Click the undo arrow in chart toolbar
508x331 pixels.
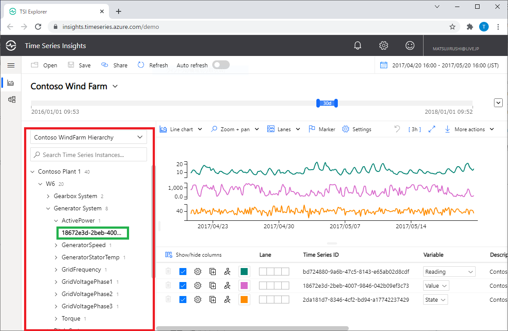click(x=397, y=129)
